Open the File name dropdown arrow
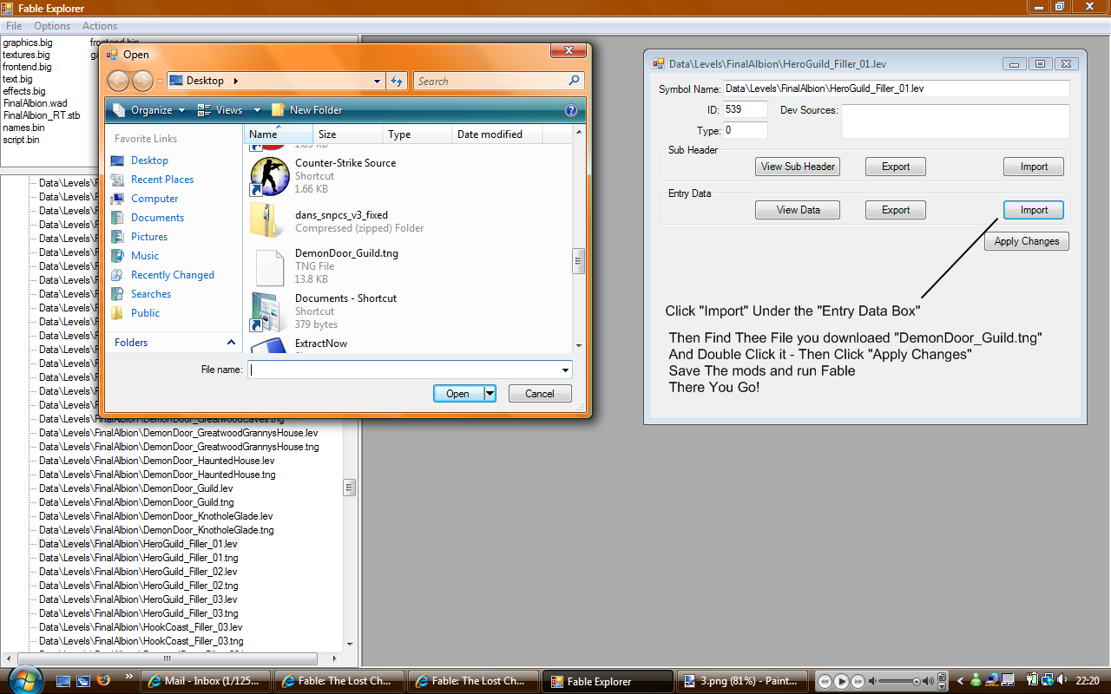Viewport: 1111px width, 694px height. (x=565, y=370)
